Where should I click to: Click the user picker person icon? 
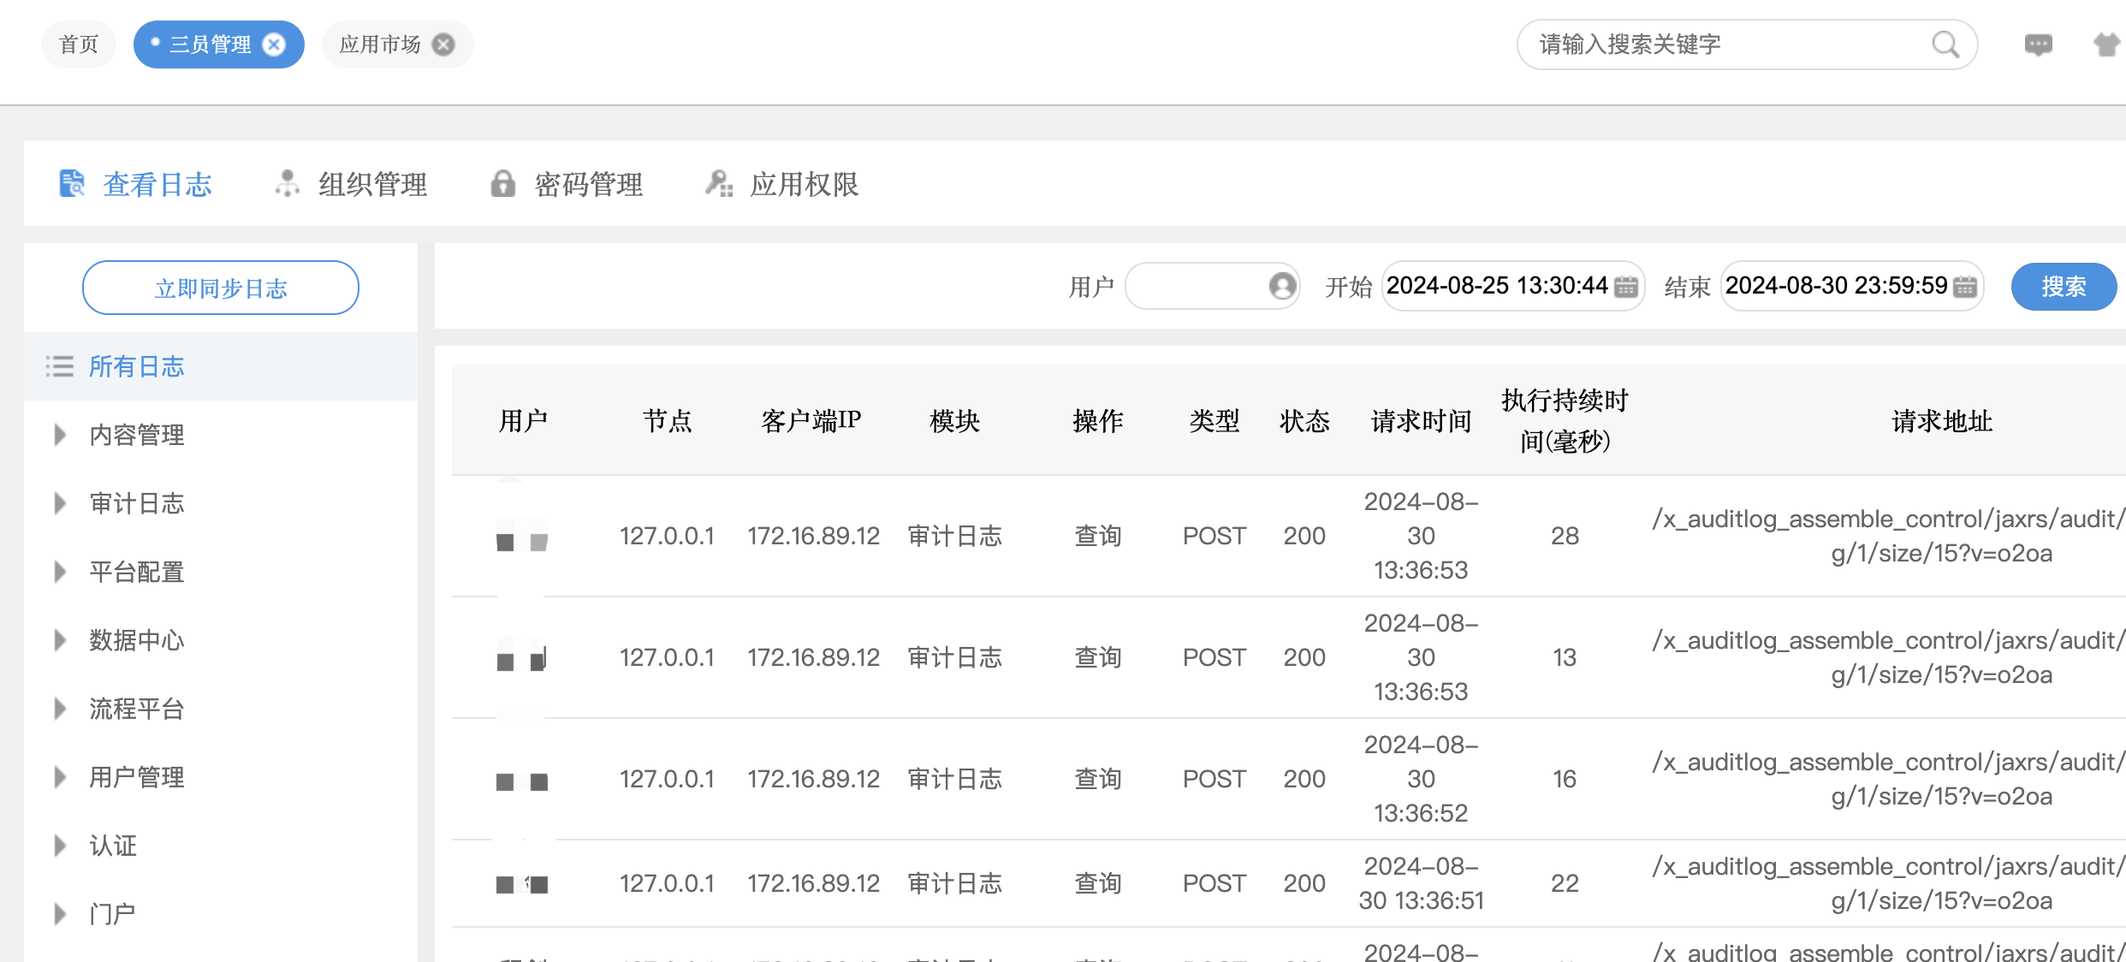[x=1281, y=286]
